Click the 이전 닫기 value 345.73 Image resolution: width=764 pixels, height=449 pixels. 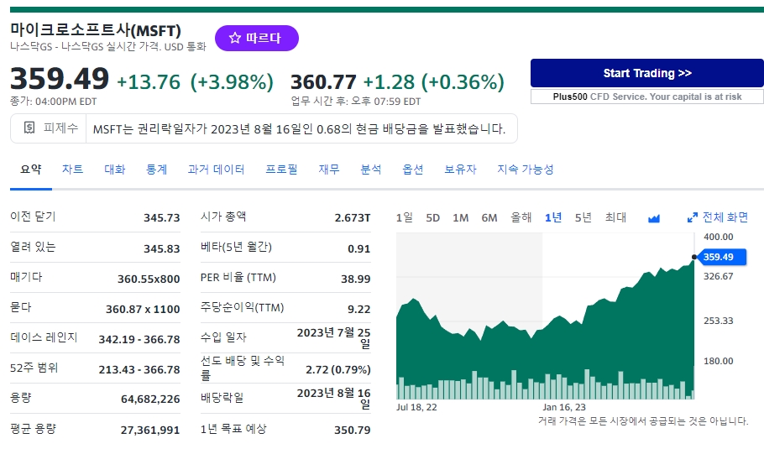click(x=162, y=217)
